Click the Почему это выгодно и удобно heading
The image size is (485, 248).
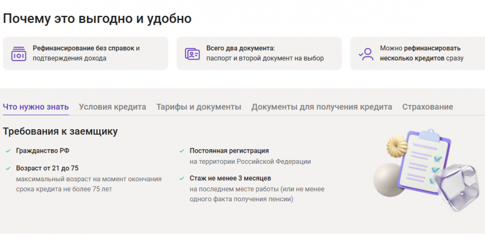[x=97, y=19]
